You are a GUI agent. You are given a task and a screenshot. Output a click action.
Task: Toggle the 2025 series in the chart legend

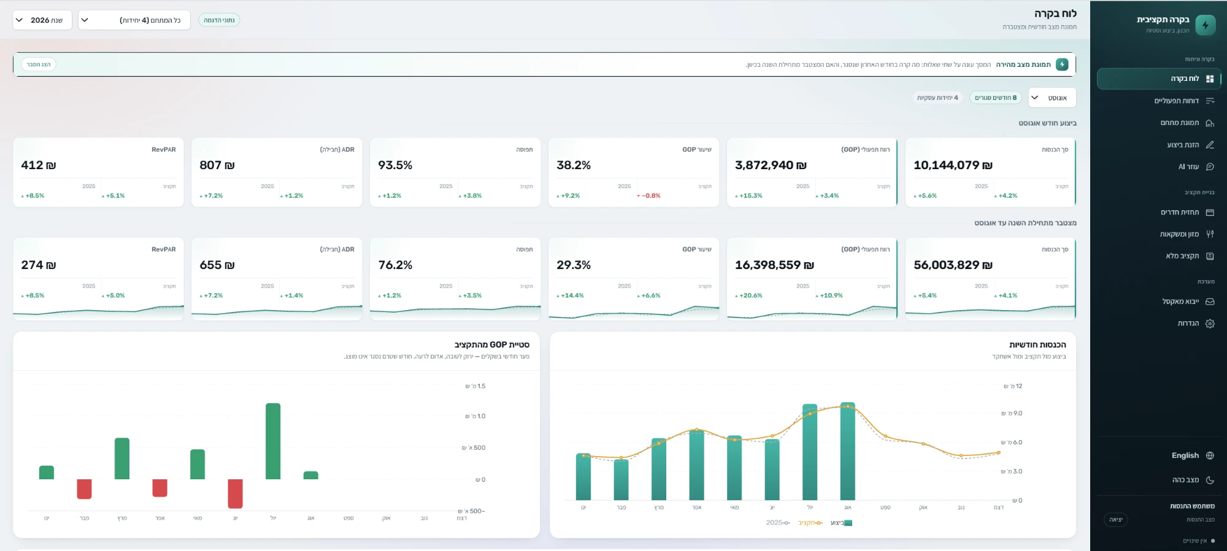click(778, 523)
